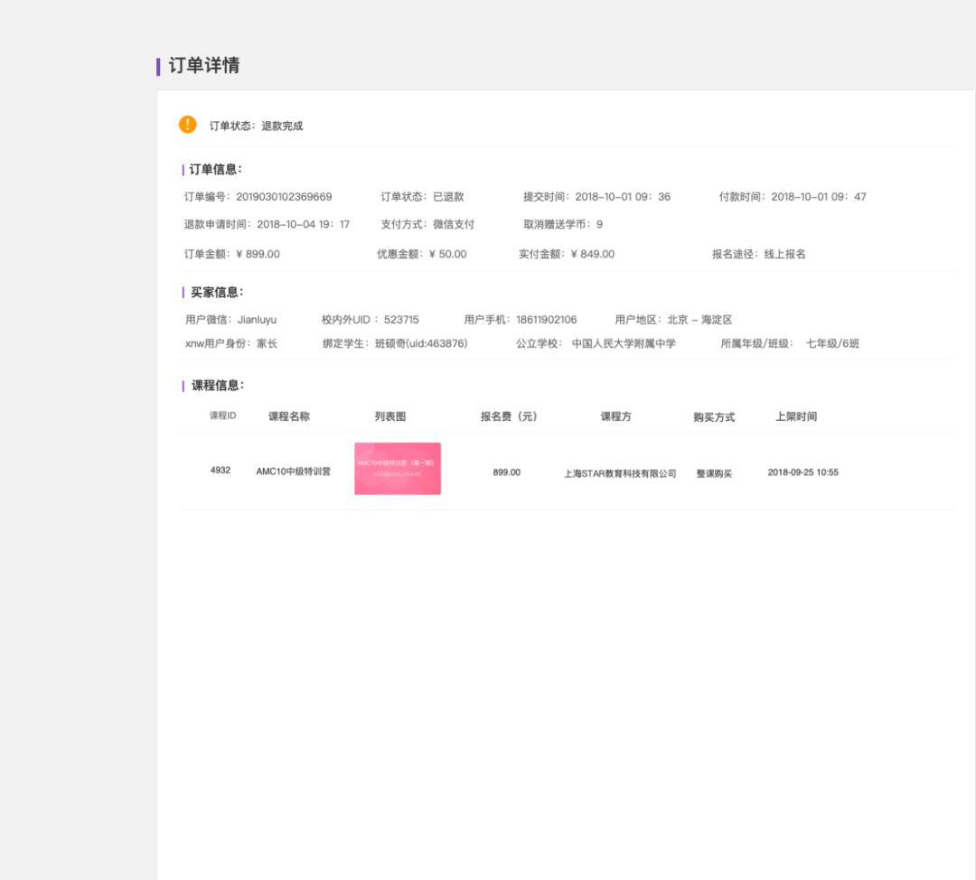Click the 课程ID column header
Screen dimensions: 976x880
click(x=222, y=417)
